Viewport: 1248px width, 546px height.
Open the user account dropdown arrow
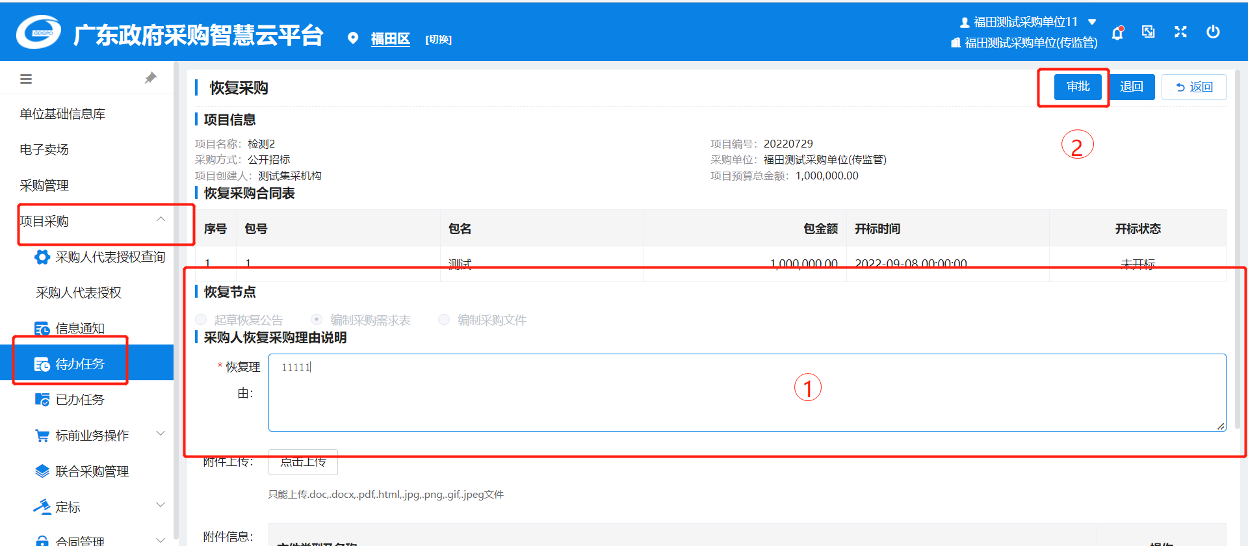point(1093,22)
